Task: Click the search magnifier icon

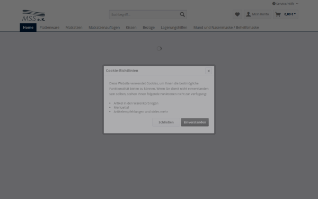Action: pos(182,14)
